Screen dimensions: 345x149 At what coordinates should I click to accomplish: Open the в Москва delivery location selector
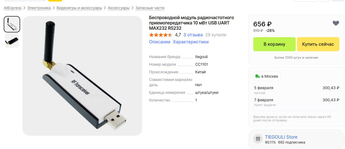[267, 76]
